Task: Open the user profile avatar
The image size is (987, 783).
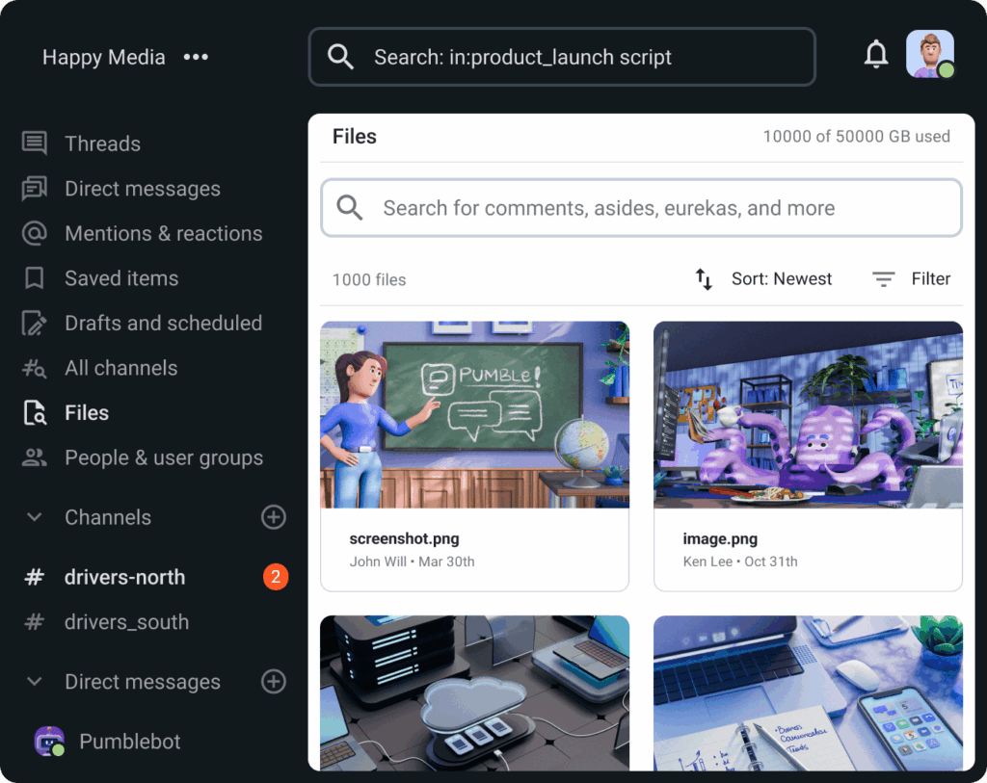Action: tap(930, 55)
